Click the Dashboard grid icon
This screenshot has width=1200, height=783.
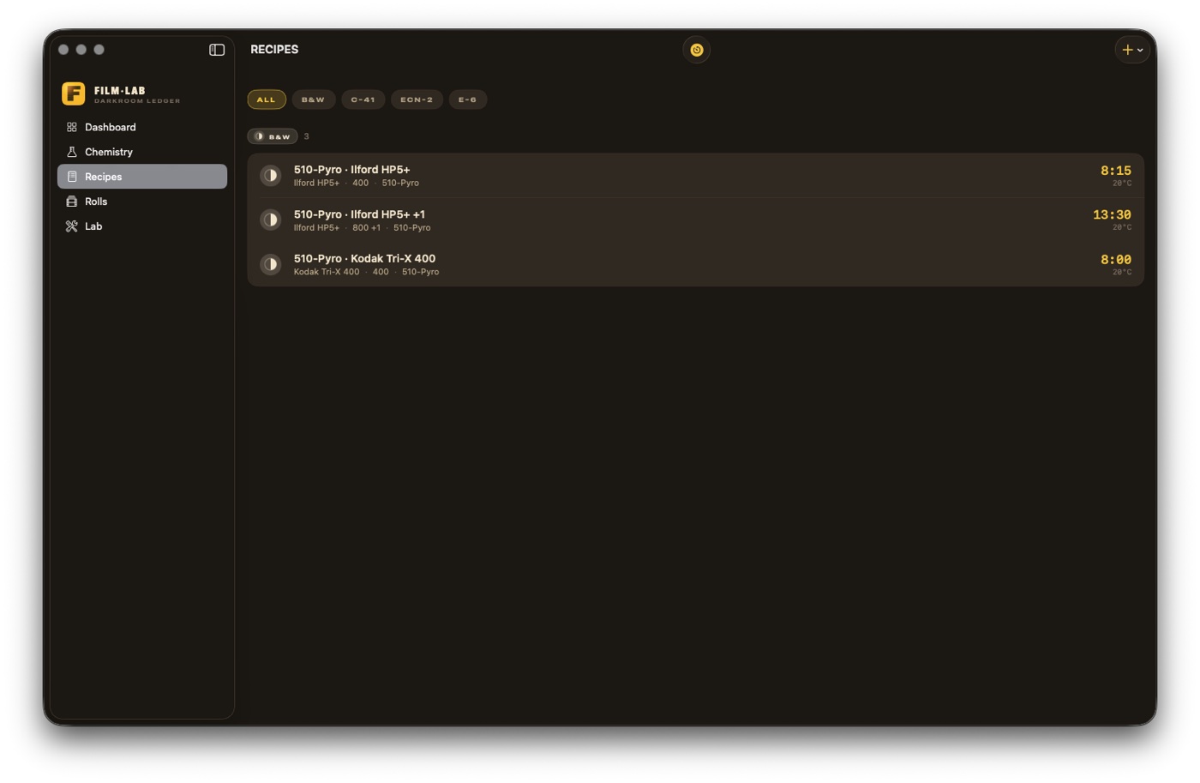[x=72, y=127]
